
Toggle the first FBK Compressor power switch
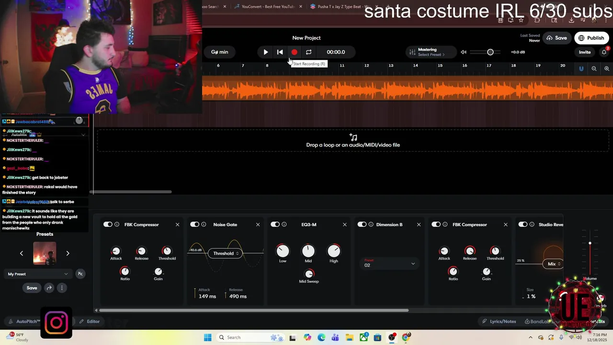pyautogui.click(x=108, y=224)
